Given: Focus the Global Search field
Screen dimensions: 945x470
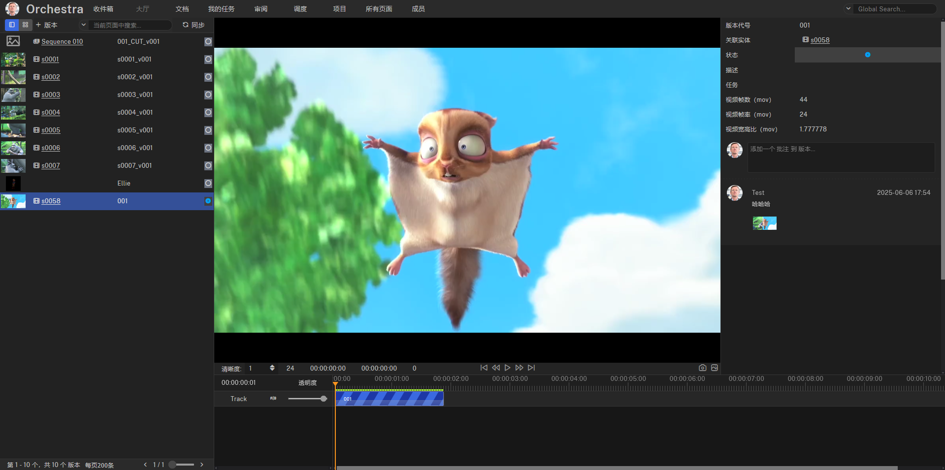Looking at the screenshot, I should coord(895,9).
